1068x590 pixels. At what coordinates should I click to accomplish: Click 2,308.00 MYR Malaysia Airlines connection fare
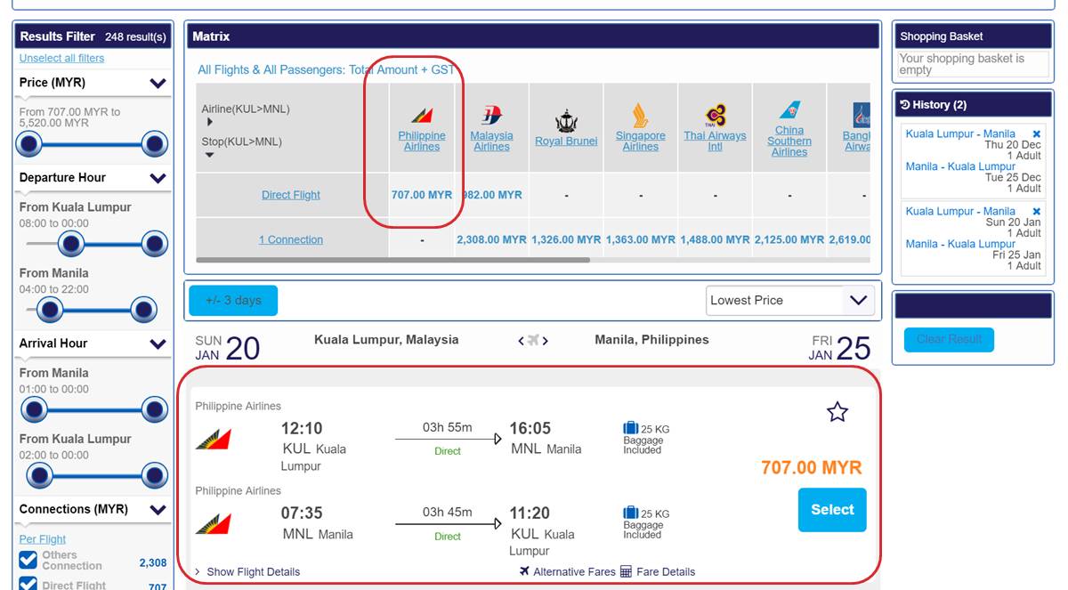pyautogui.click(x=492, y=240)
